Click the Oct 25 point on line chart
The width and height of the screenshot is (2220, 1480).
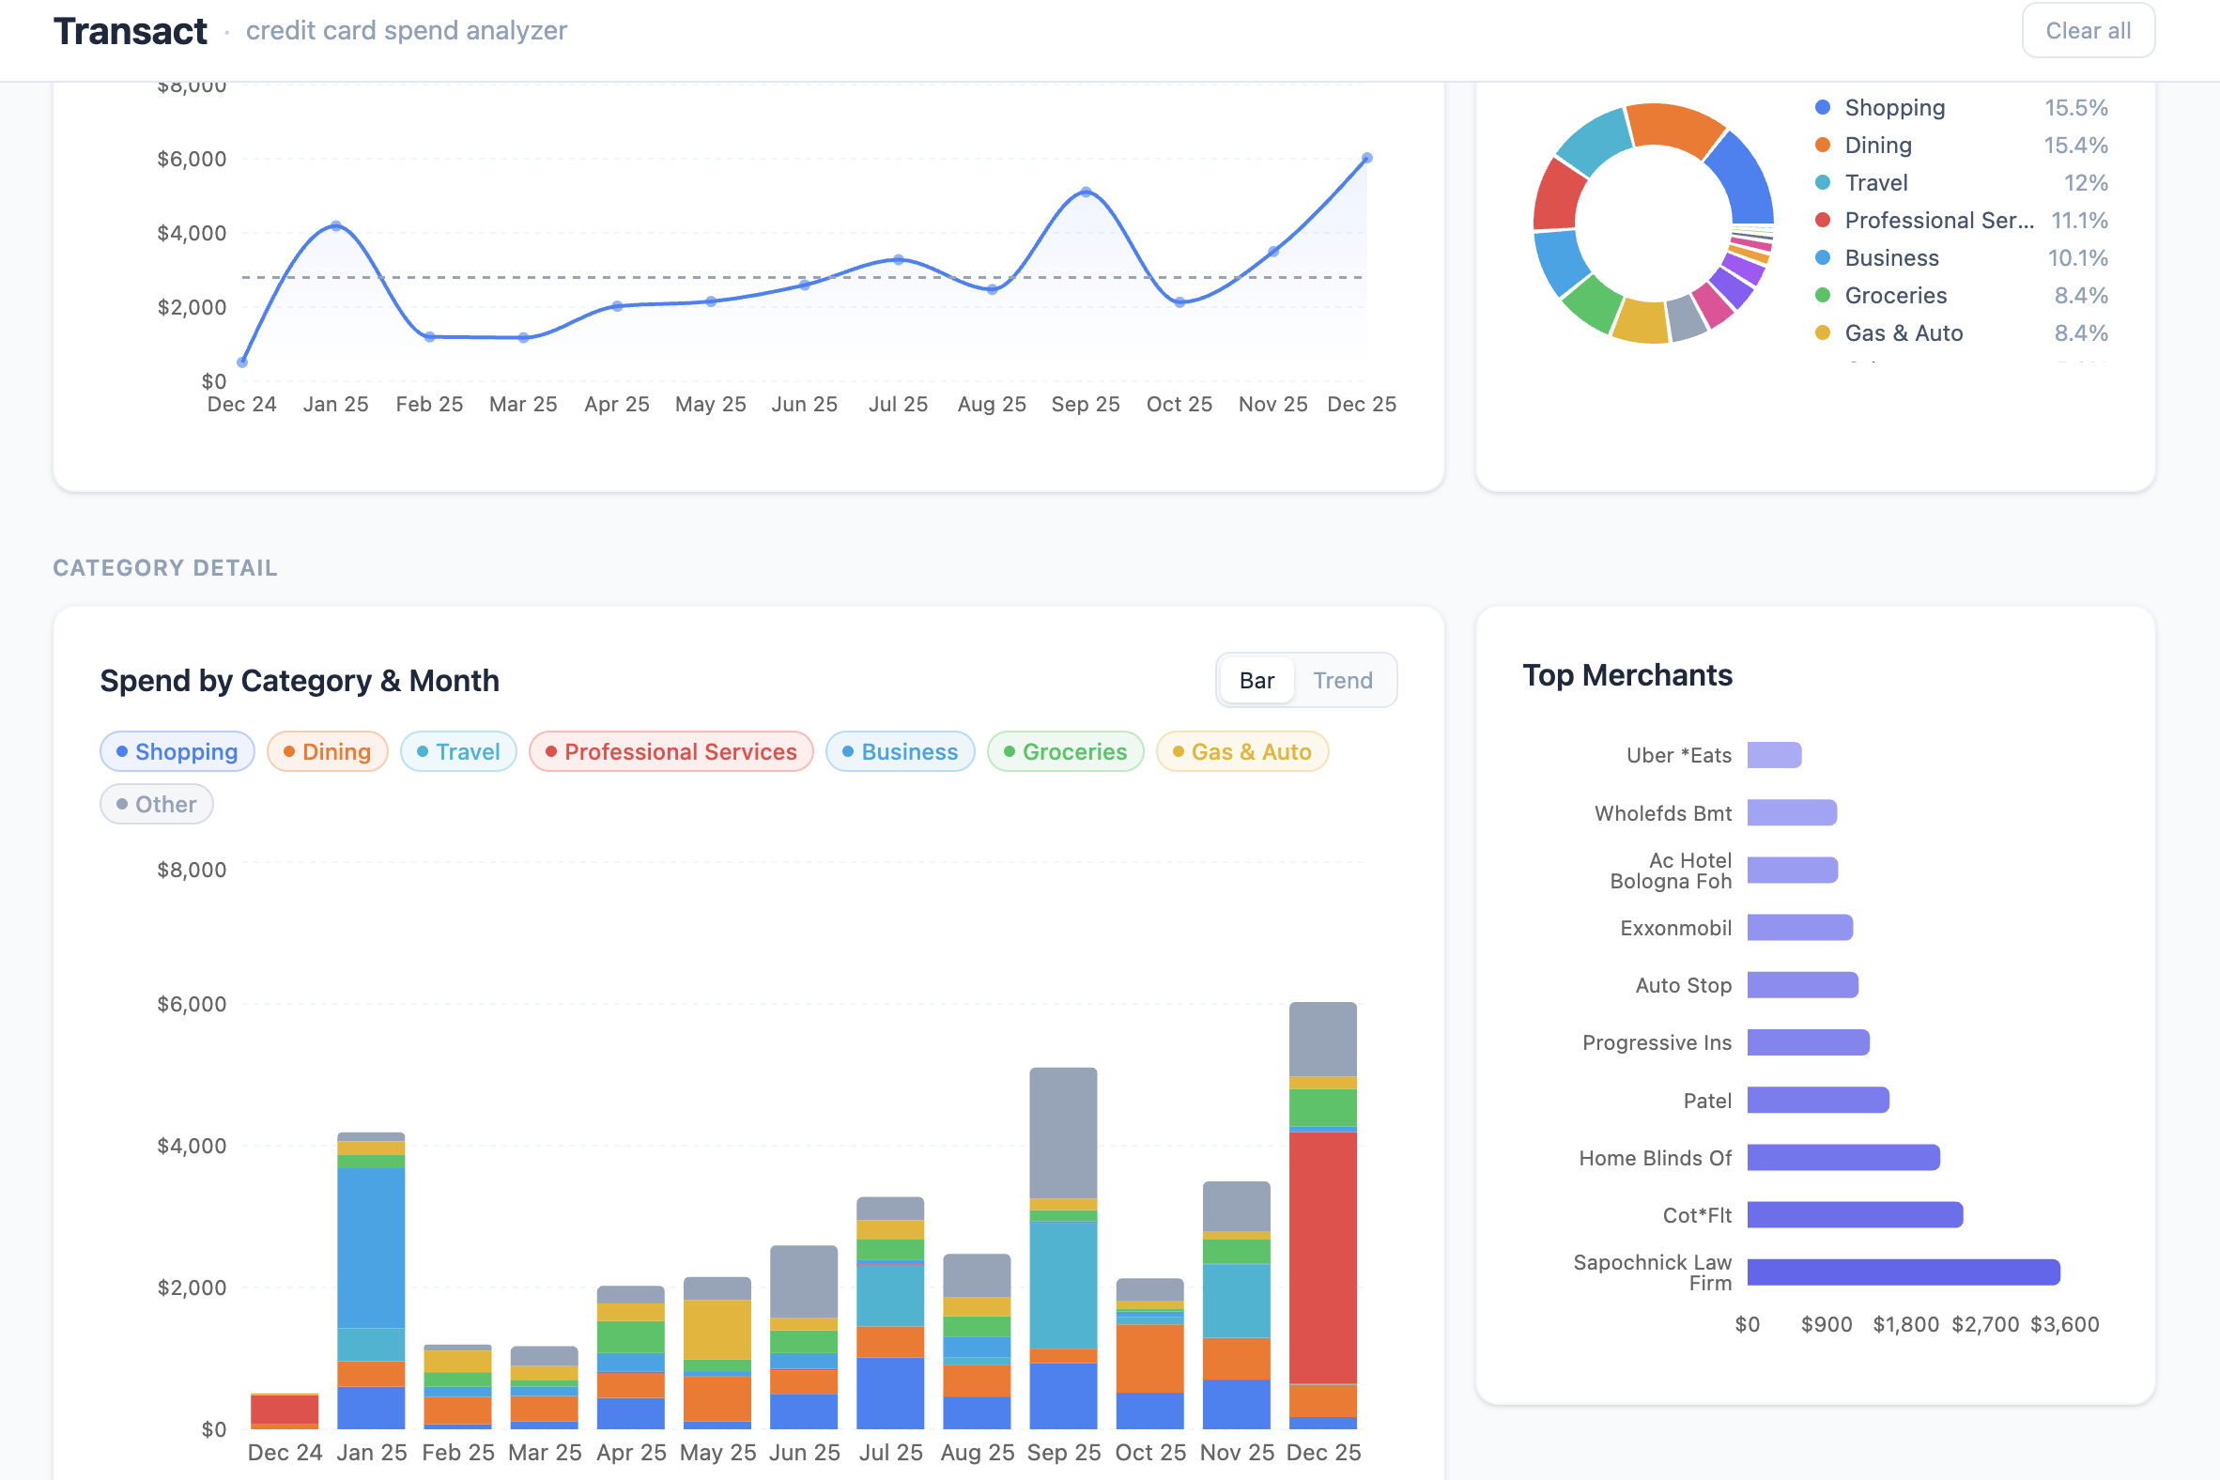point(1179,302)
